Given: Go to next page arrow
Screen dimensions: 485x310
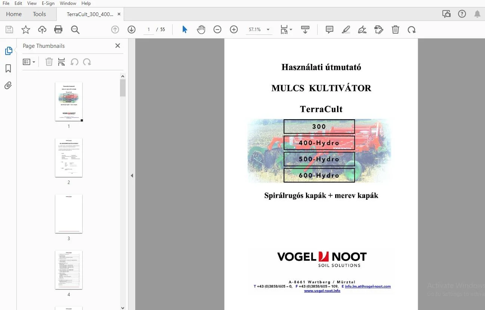Looking at the screenshot, I should 132,30.
